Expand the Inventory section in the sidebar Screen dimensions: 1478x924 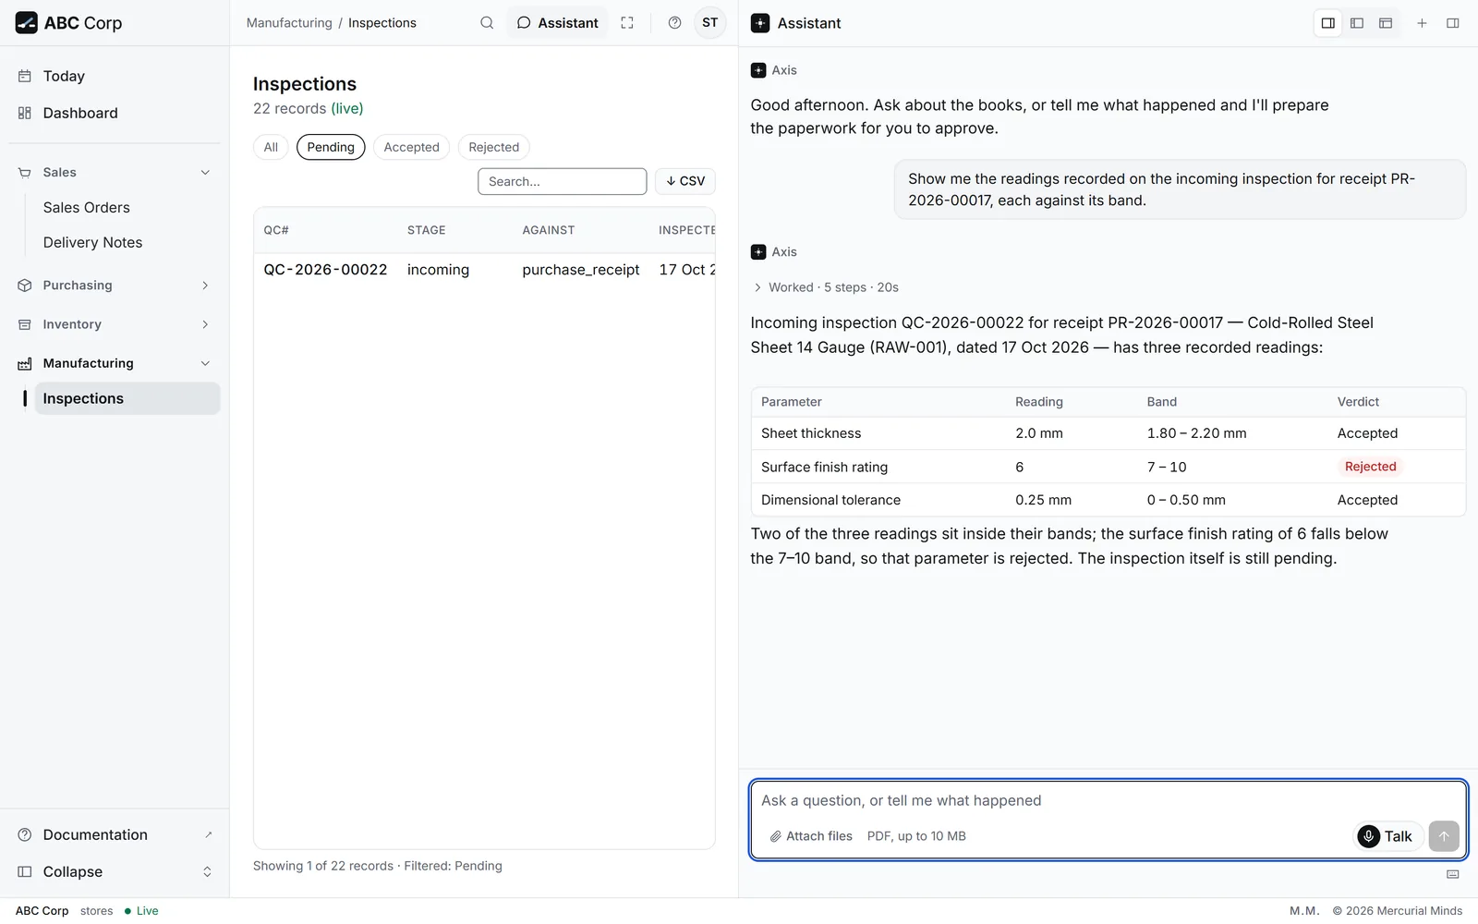coord(115,324)
